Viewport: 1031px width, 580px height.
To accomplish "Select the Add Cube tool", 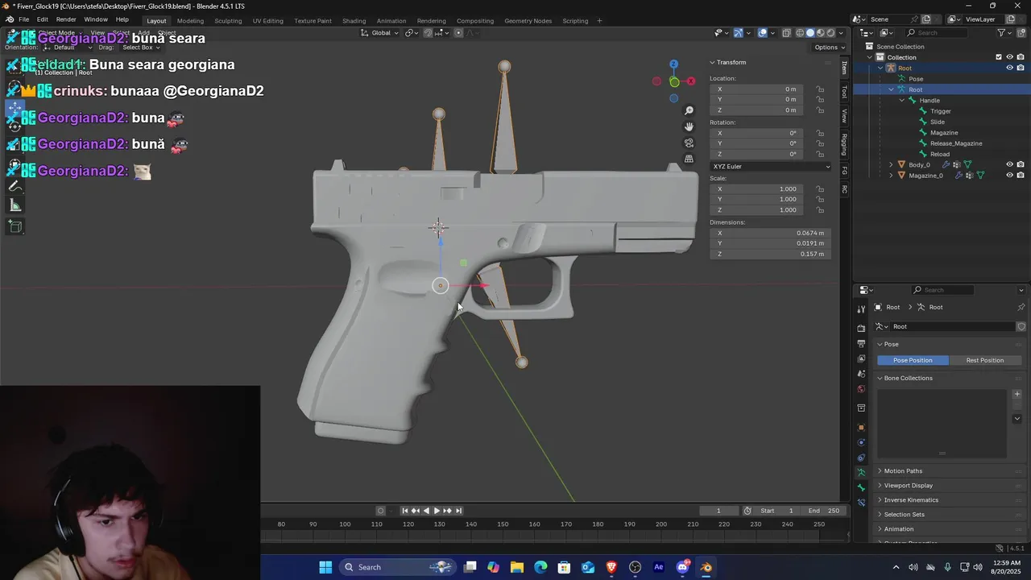I will coord(14,226).
